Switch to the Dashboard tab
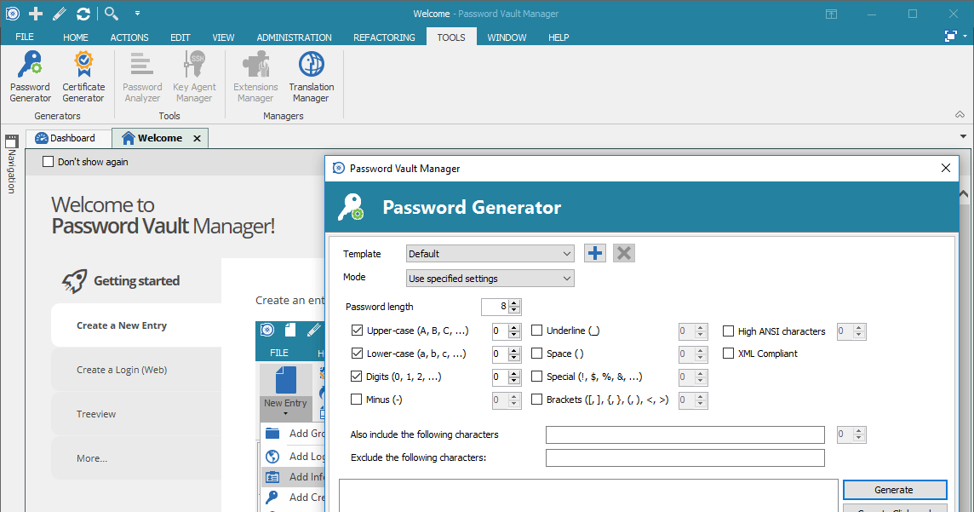The height and width of the screenshot is (512, 974). [68, 137]
